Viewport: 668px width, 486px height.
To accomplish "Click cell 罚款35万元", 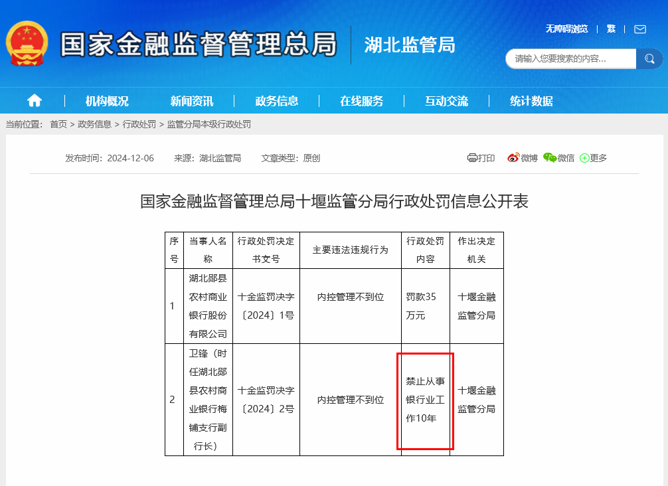I will [425, 306].
